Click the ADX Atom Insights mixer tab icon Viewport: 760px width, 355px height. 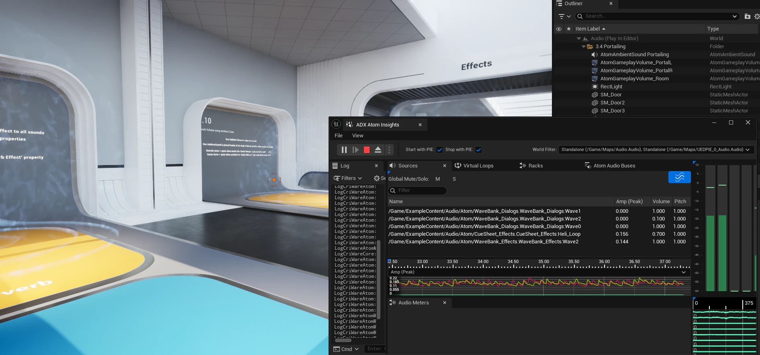point(349,124)
